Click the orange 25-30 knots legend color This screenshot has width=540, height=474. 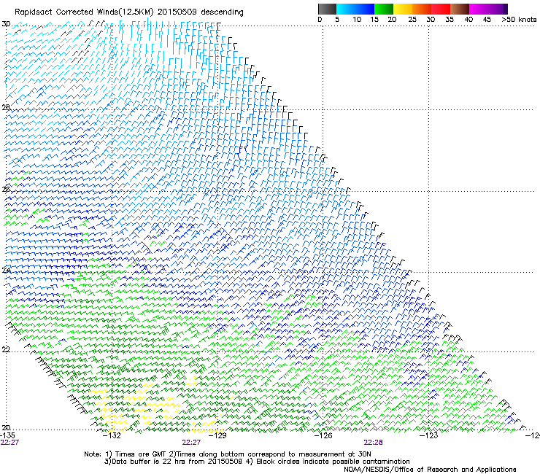coord(422,9)
